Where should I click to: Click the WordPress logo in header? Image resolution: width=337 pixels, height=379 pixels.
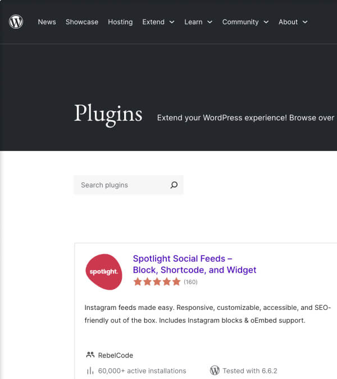point(16,22)
